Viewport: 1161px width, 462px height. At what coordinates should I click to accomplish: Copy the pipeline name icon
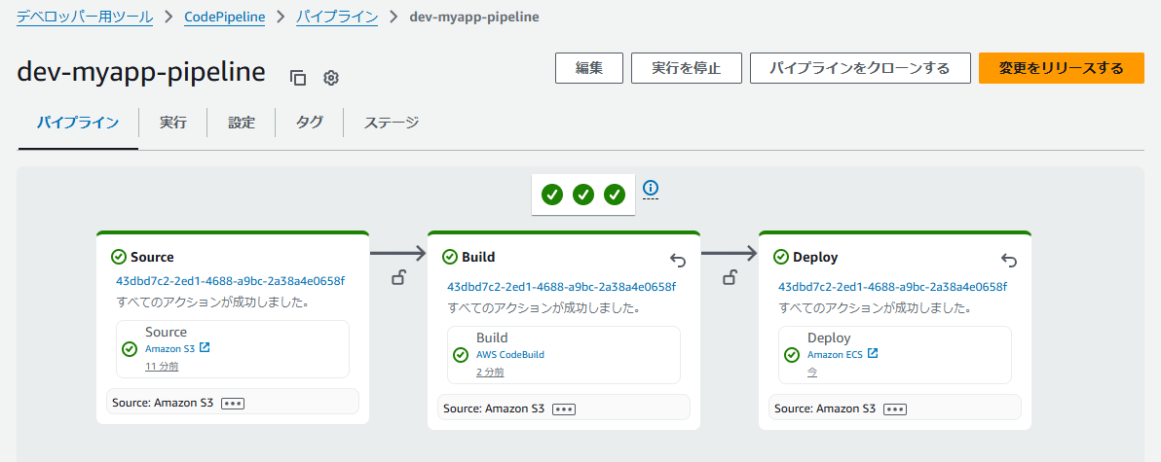[x=298, y=78]
